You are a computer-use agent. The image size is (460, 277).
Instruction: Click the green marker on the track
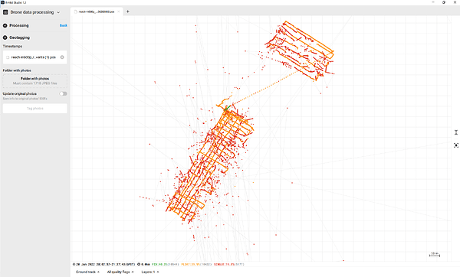pos(227,109)
